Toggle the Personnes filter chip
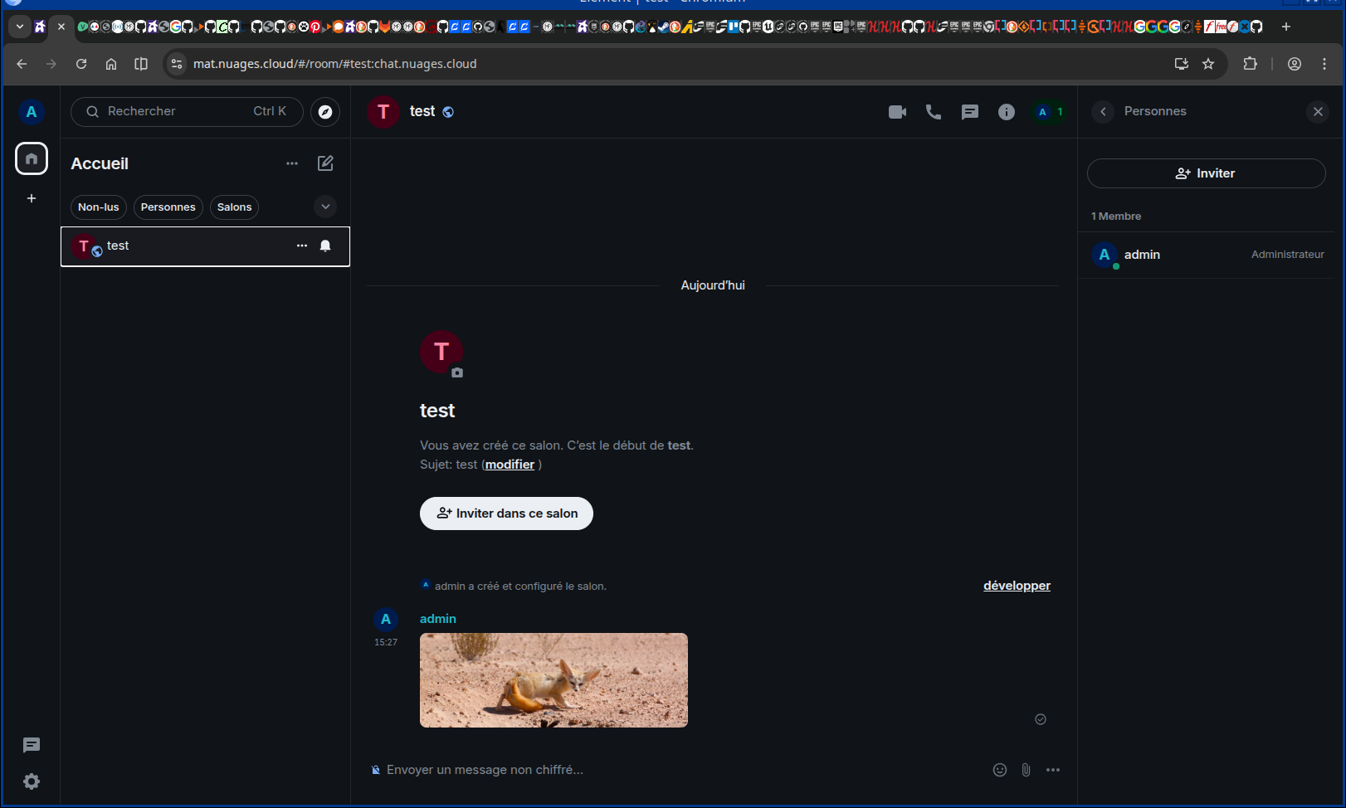Image resolution: width=1346 pixels, height=808 pixels. 168,207
